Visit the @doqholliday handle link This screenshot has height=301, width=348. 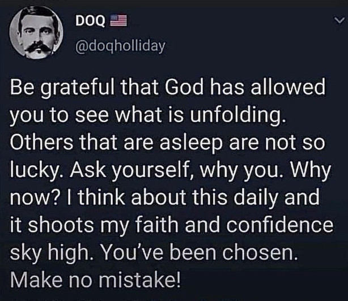point(120,46)
